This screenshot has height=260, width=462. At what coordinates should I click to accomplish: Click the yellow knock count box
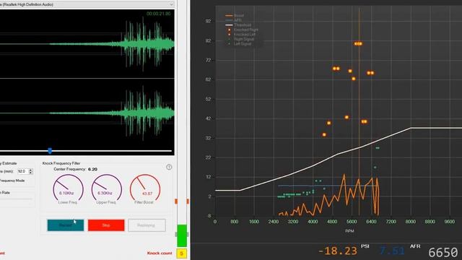181,253
